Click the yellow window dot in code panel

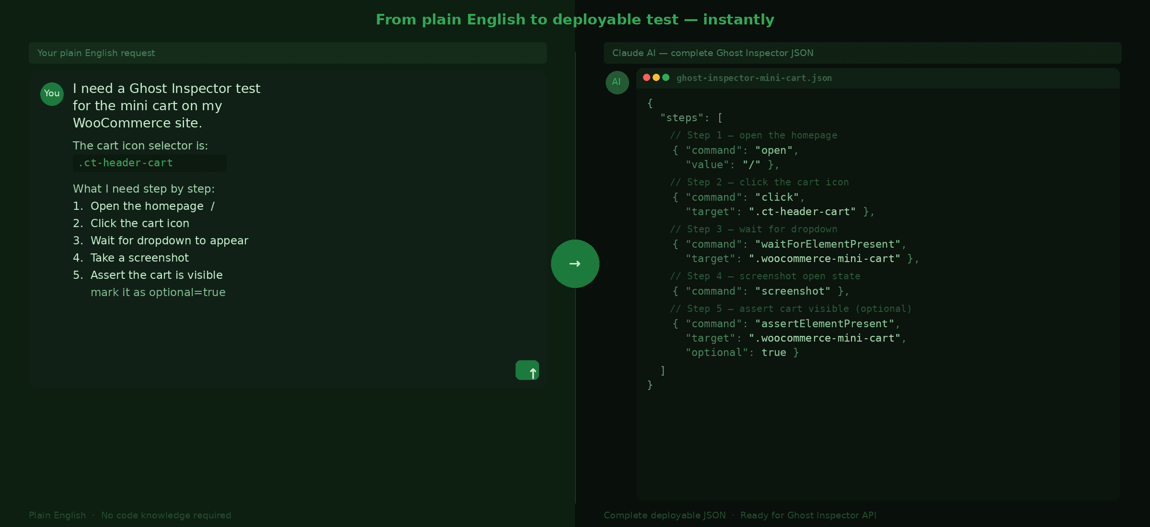tap(656, 78)
